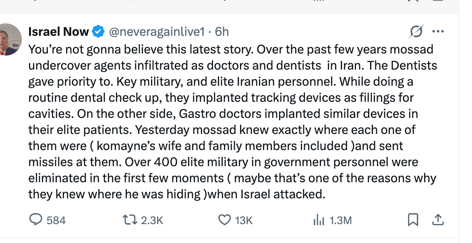Click the 13K likes count
This screenshot has width=472, height=243.
pos(244,220)
